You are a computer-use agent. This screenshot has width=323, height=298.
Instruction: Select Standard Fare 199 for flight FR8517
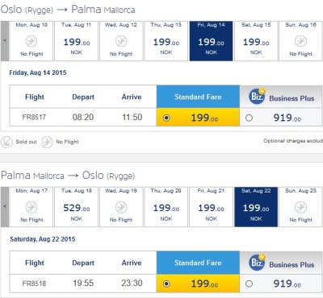[166, 118]
